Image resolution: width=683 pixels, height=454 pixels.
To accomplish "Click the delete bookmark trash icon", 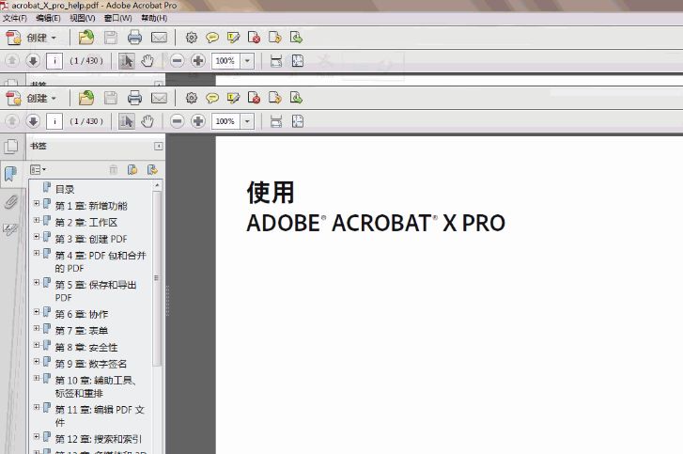I will point(114,169).
